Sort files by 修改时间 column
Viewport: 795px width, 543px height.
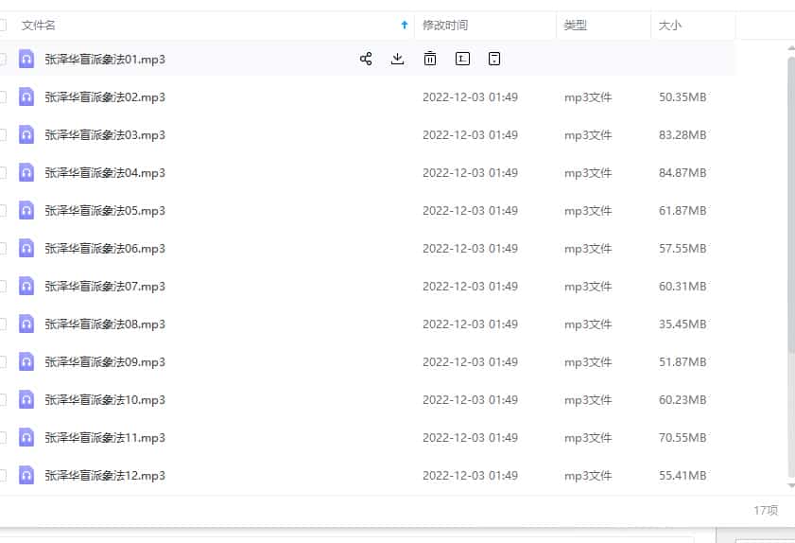[445, 26]
